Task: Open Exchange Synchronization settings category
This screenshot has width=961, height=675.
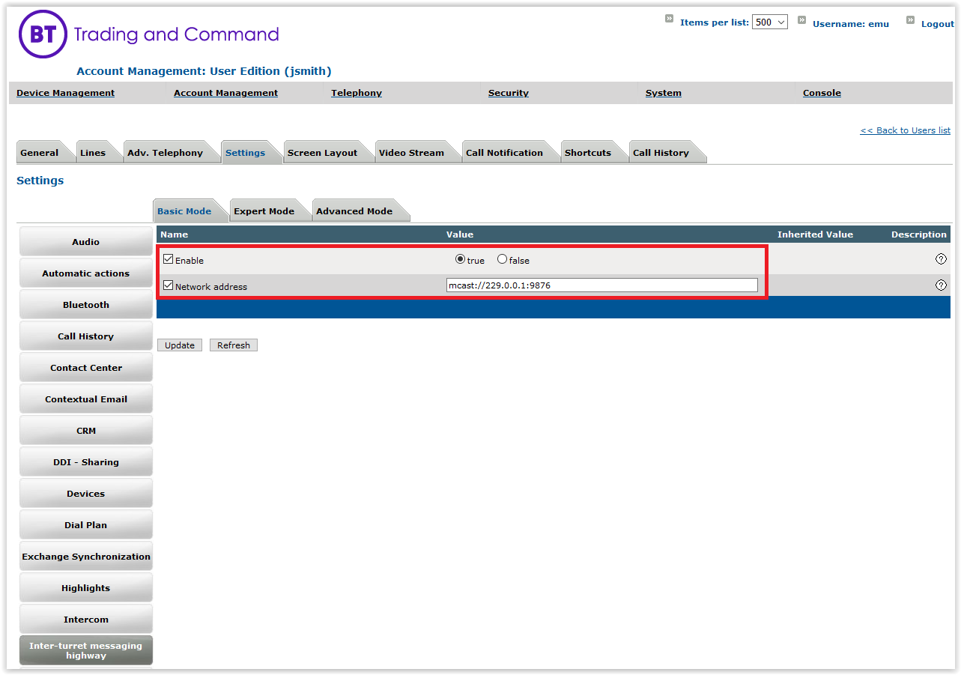Action: 86,557
